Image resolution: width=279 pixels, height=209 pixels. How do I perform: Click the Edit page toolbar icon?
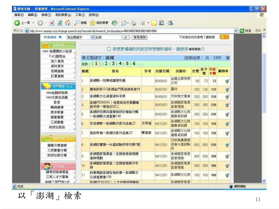pos(142,23)
